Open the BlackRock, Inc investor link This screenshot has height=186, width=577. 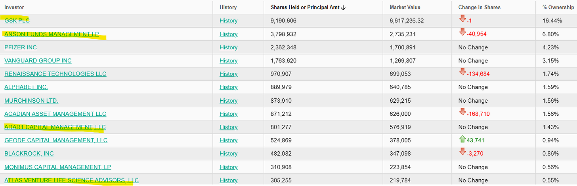pyautogui.click(x=29, y=154)
